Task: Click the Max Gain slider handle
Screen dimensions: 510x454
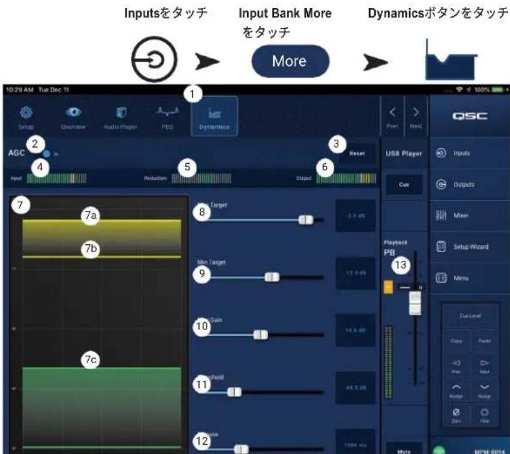Action: pos(260,334)
